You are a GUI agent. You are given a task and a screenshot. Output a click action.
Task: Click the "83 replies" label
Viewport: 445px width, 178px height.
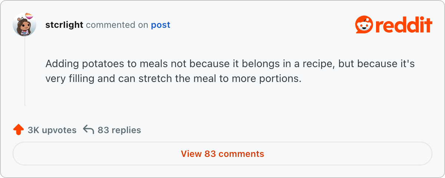pos(119,130)
